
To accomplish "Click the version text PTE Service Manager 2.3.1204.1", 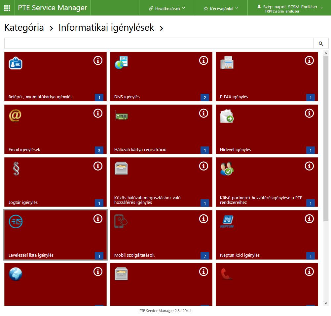I will tap(165, 311).
